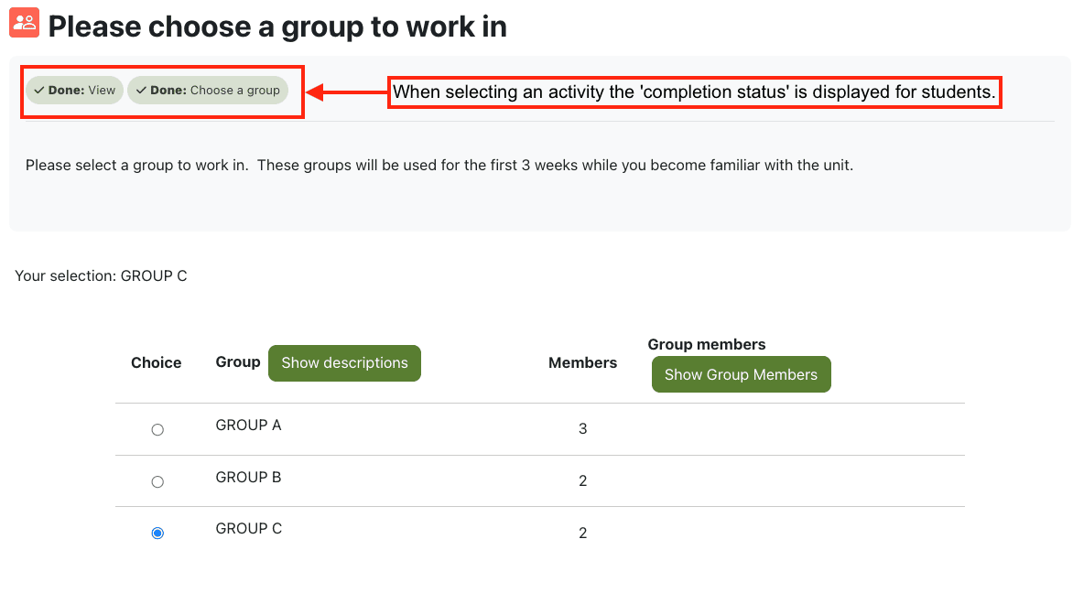
Task: Click the Choice column header
Action: [157, 362]
